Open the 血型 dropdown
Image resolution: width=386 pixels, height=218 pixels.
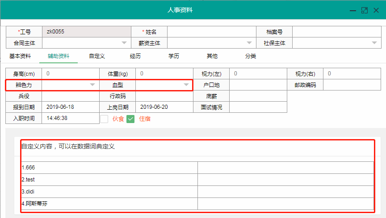186,85
